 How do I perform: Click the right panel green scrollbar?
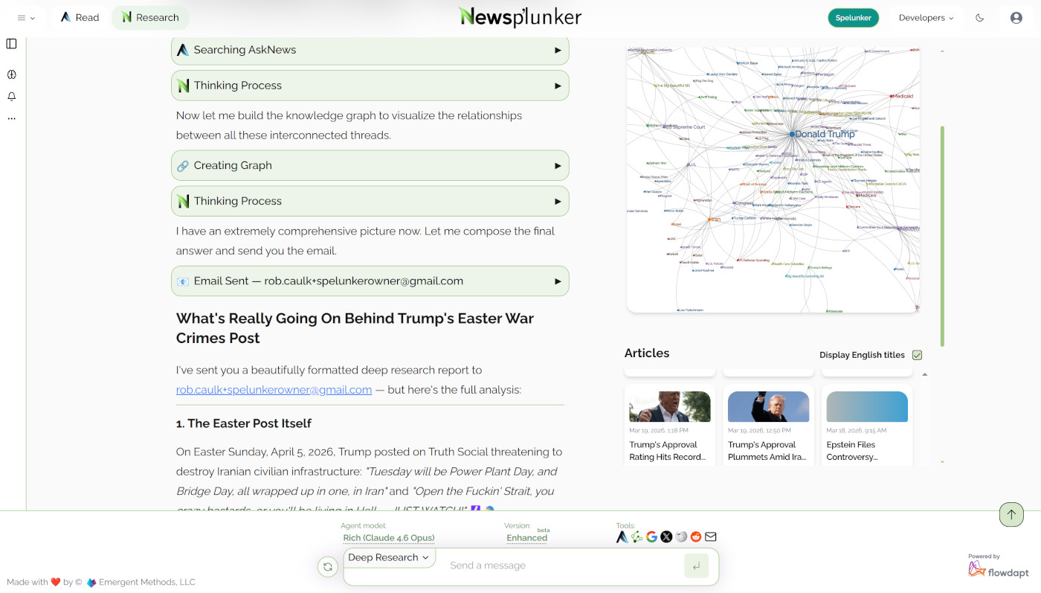(x=942, y=236)
